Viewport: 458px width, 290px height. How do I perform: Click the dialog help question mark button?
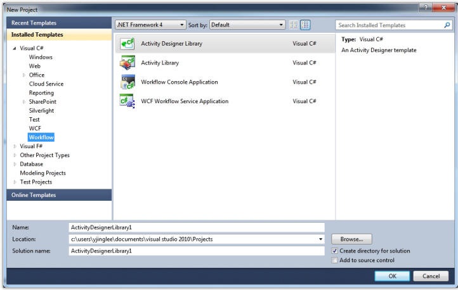pos(425,8)
